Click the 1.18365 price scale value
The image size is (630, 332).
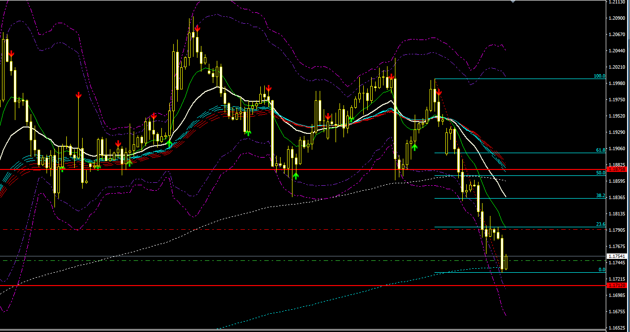pos(617,198)
